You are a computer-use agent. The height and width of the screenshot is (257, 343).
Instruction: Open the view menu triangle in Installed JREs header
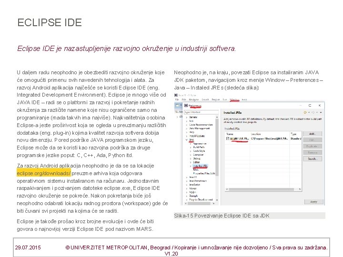click(x=321, y=112)
